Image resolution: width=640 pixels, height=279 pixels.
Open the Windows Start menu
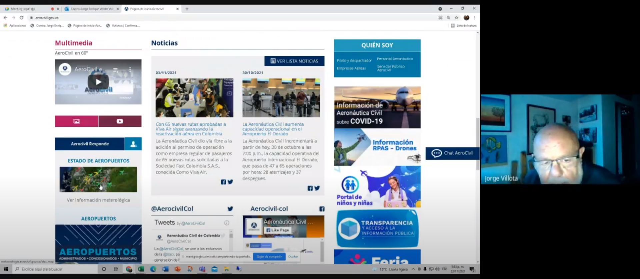pos(6,269)
